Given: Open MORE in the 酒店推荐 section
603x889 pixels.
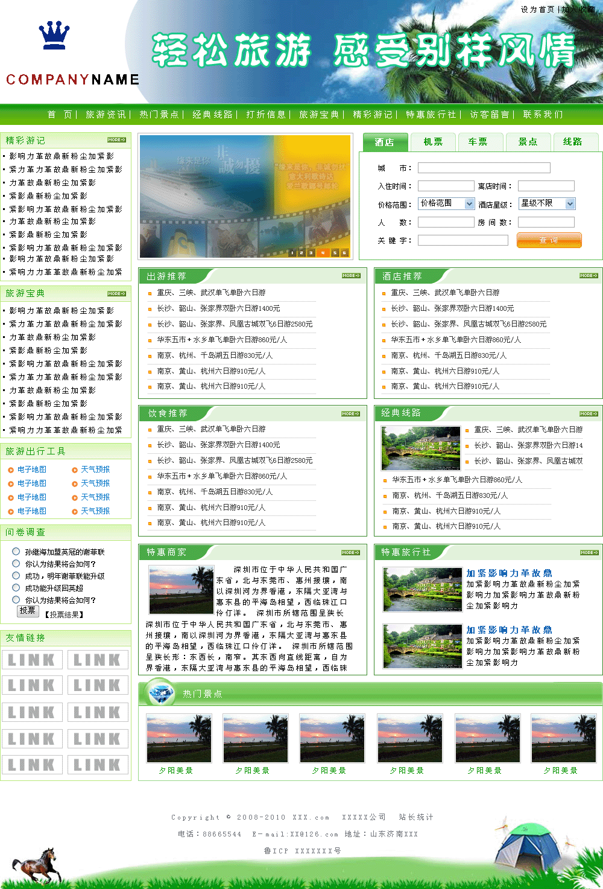Looking at the screenshot, I should click(x=589, y=276).
